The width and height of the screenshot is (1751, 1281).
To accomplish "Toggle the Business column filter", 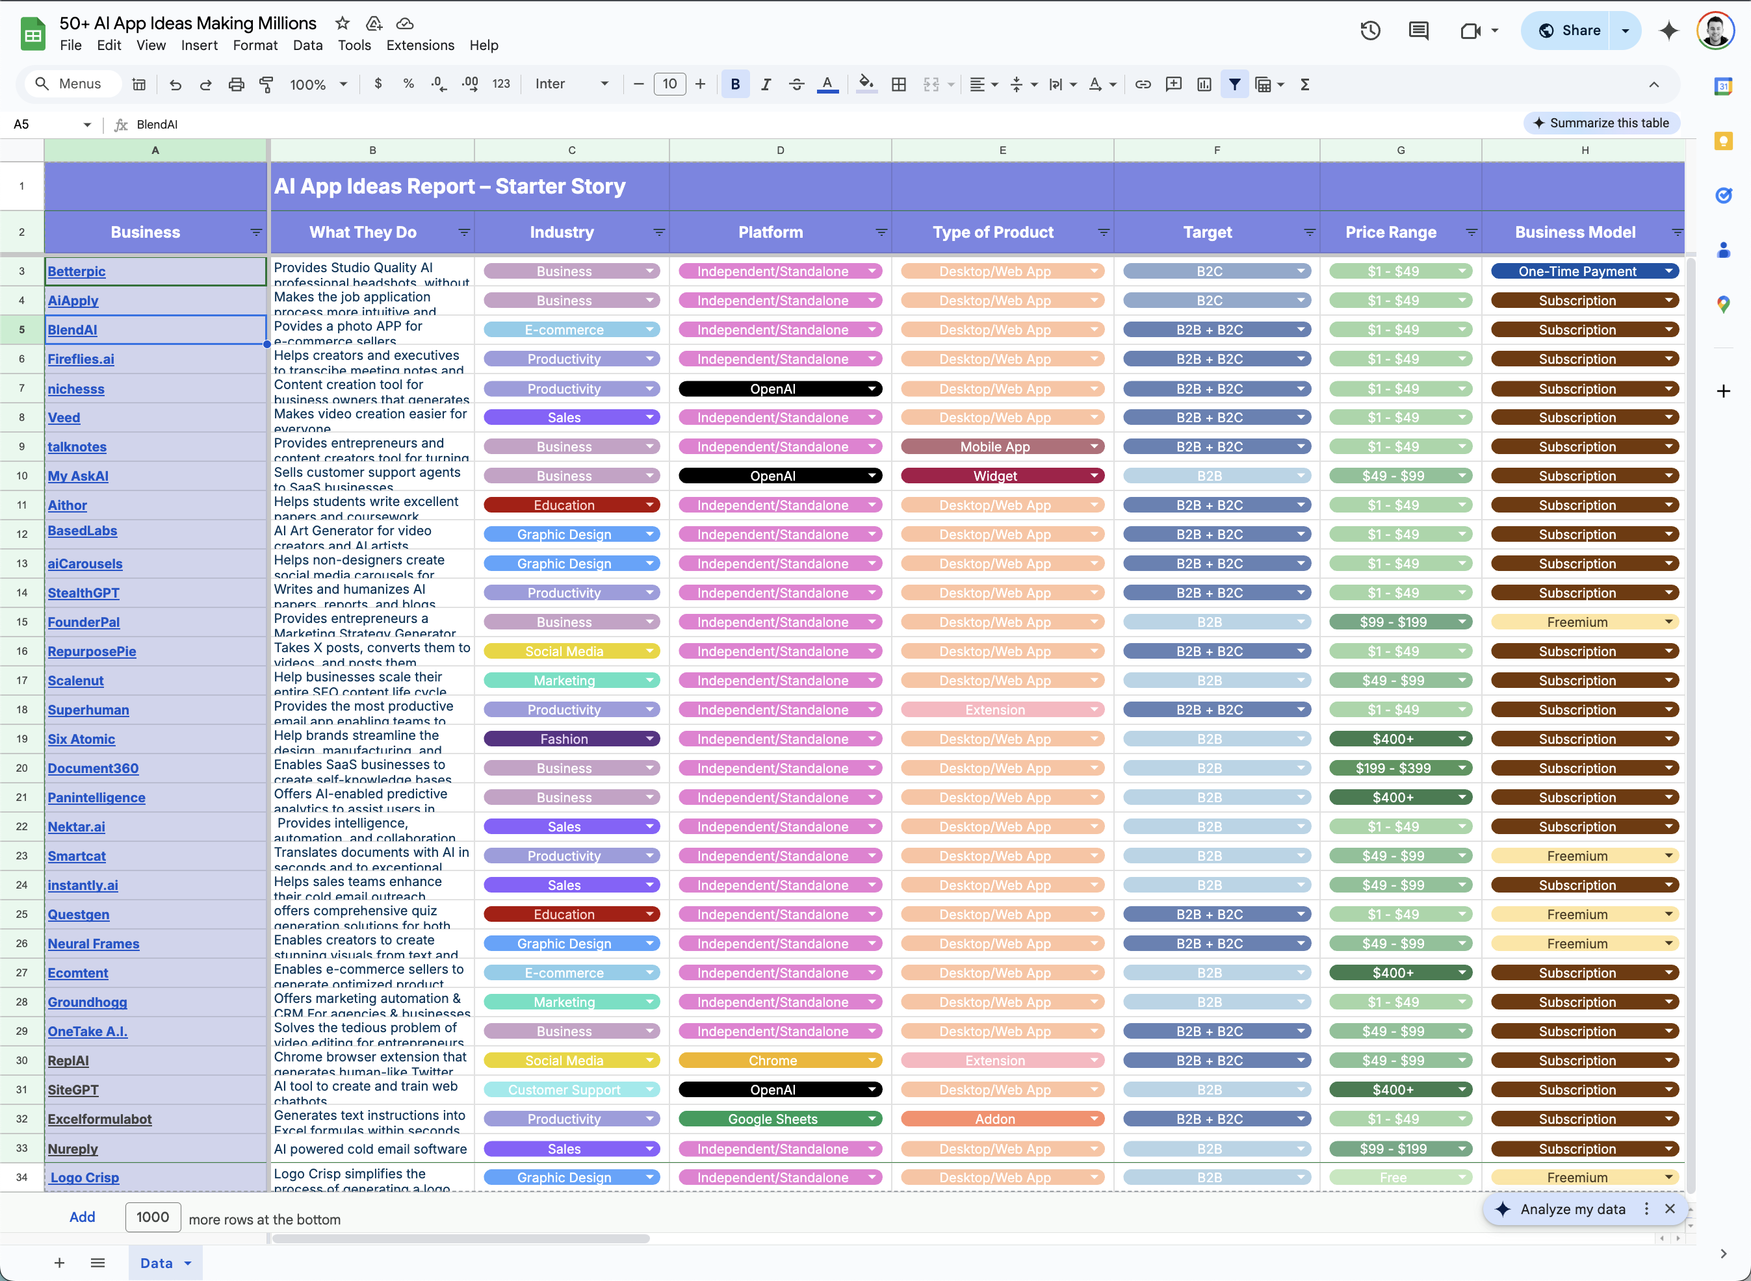I will [256, 232].
